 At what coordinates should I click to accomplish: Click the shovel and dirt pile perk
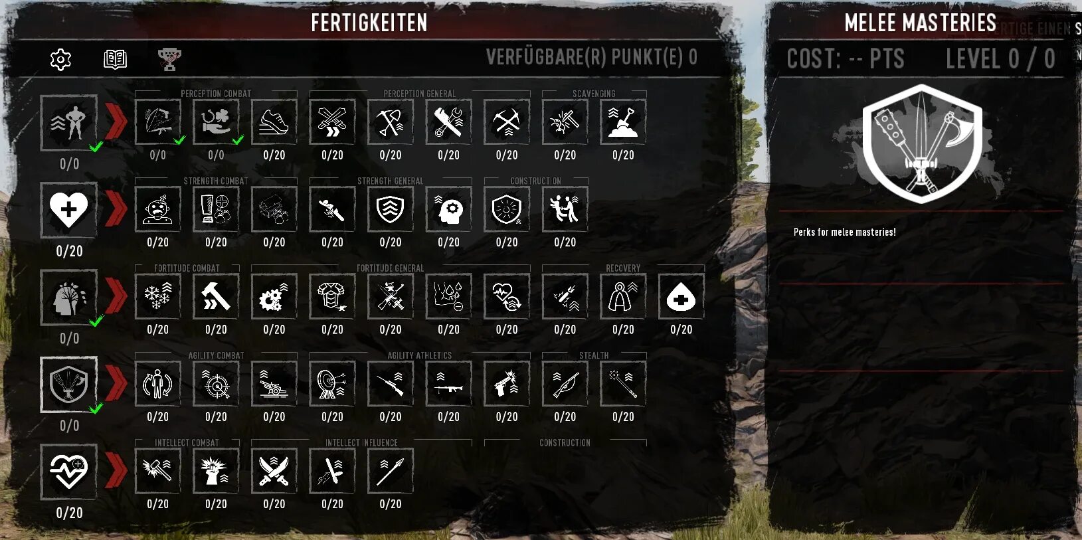(623, 122)
